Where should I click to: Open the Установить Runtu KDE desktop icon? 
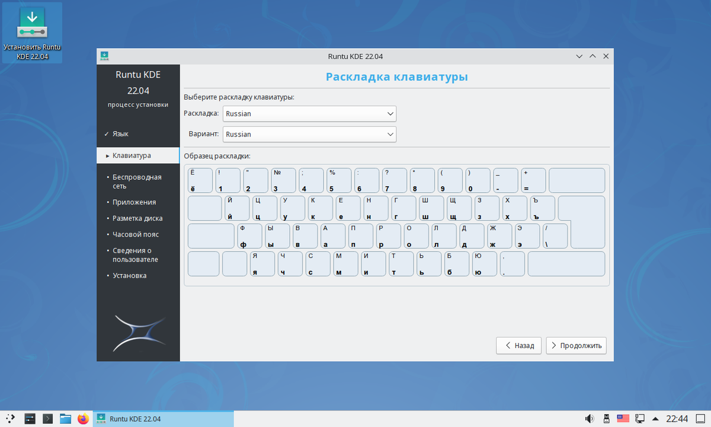click(32, 33)
